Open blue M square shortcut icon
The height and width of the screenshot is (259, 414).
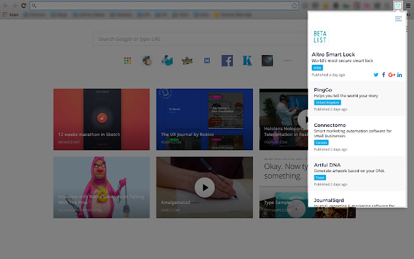[x=207, y=61]
